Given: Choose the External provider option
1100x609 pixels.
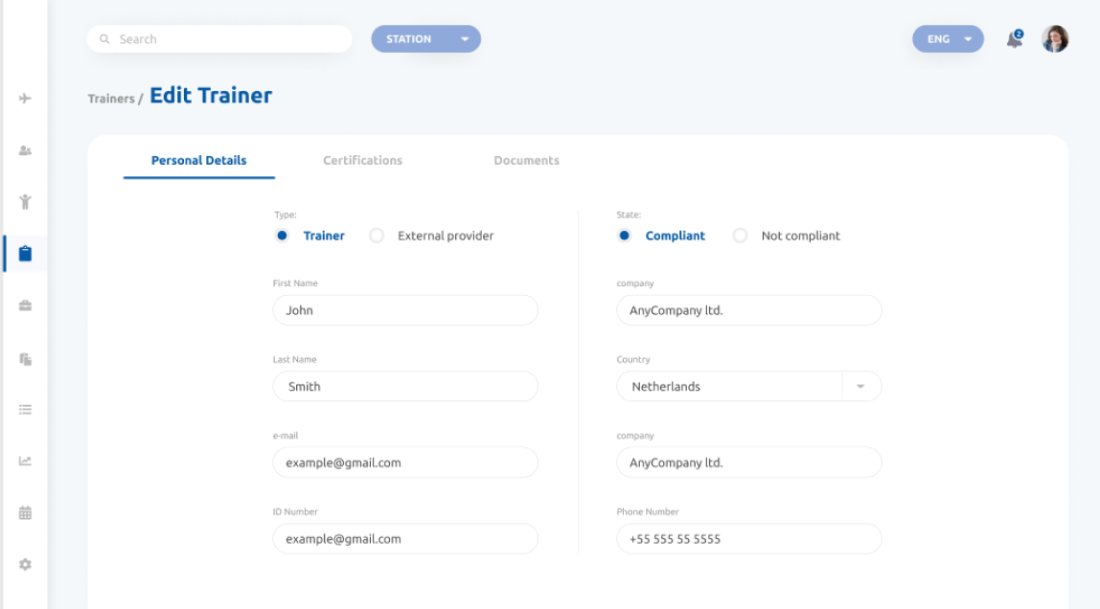Looking at the screenshot, I should 377,235.
